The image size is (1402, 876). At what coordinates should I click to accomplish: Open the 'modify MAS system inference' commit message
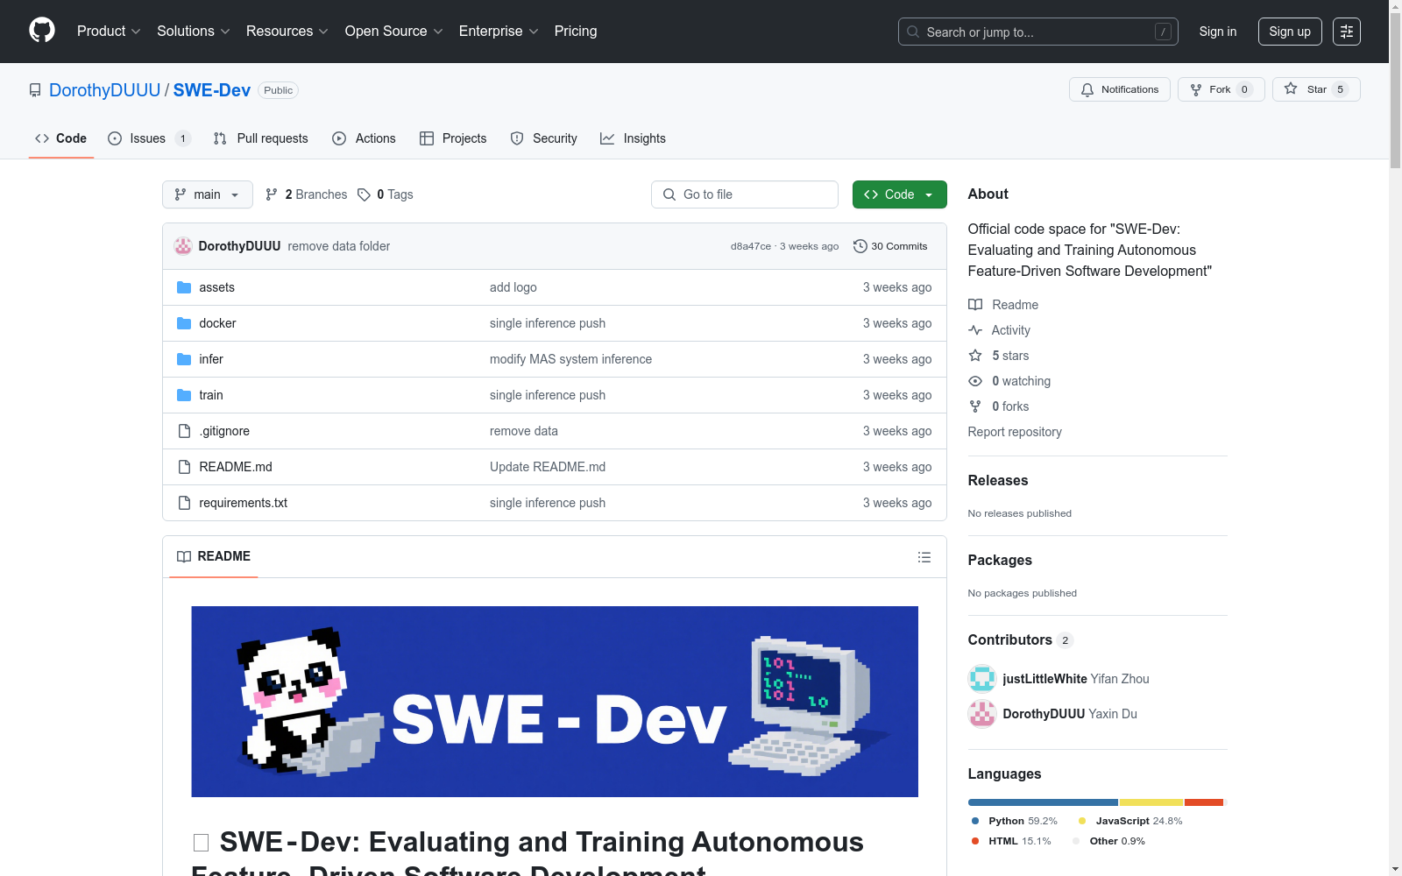(570, 359)
